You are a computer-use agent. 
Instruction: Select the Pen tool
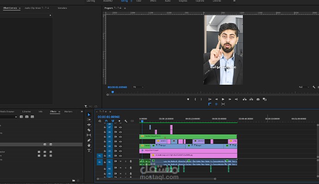pyautogui.click(x=89, y=140)
